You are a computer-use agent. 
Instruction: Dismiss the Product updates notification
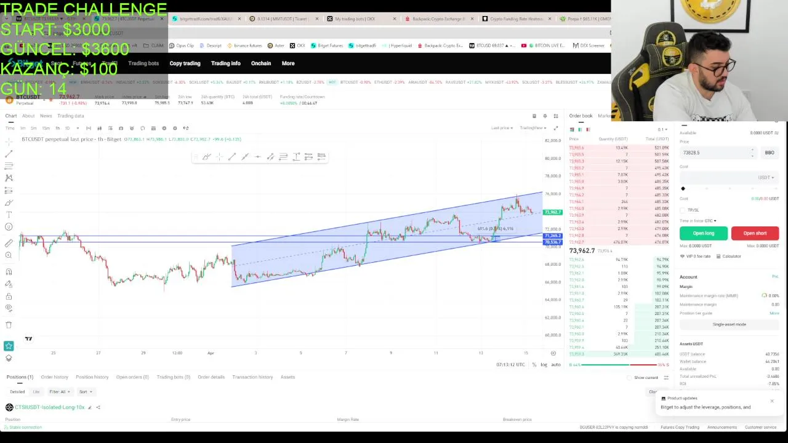click(772, 401)
